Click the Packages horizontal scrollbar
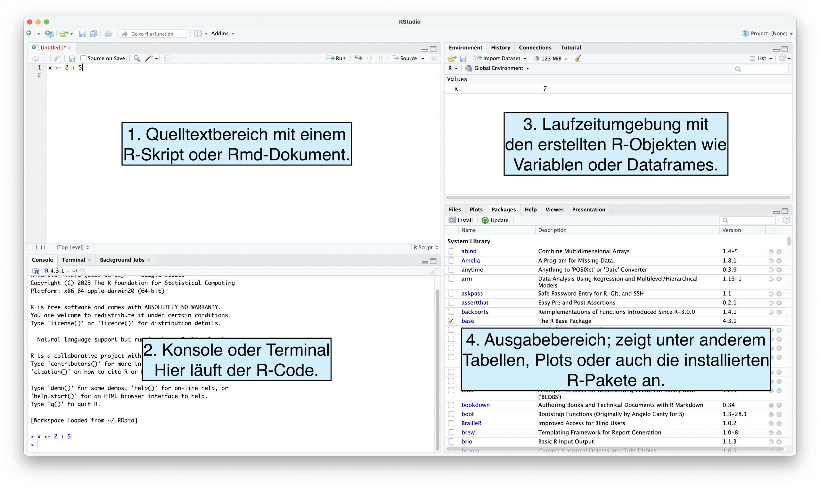 pos(615,449)
